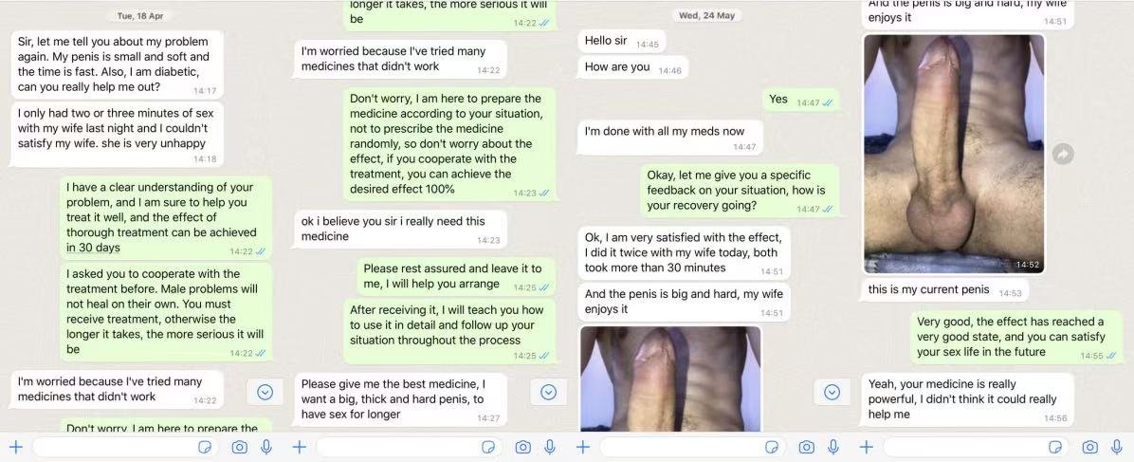
Task: Tap microphone below 'Please give me the best medicine' chat
Action: 550,448
